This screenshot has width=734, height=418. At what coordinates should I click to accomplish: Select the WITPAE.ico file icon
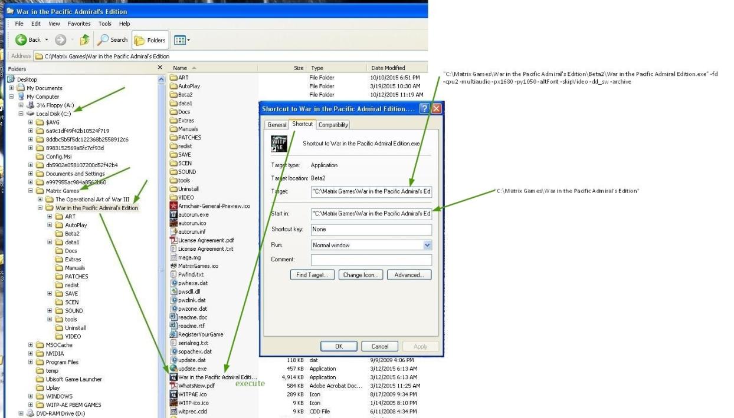click(173, 394)
